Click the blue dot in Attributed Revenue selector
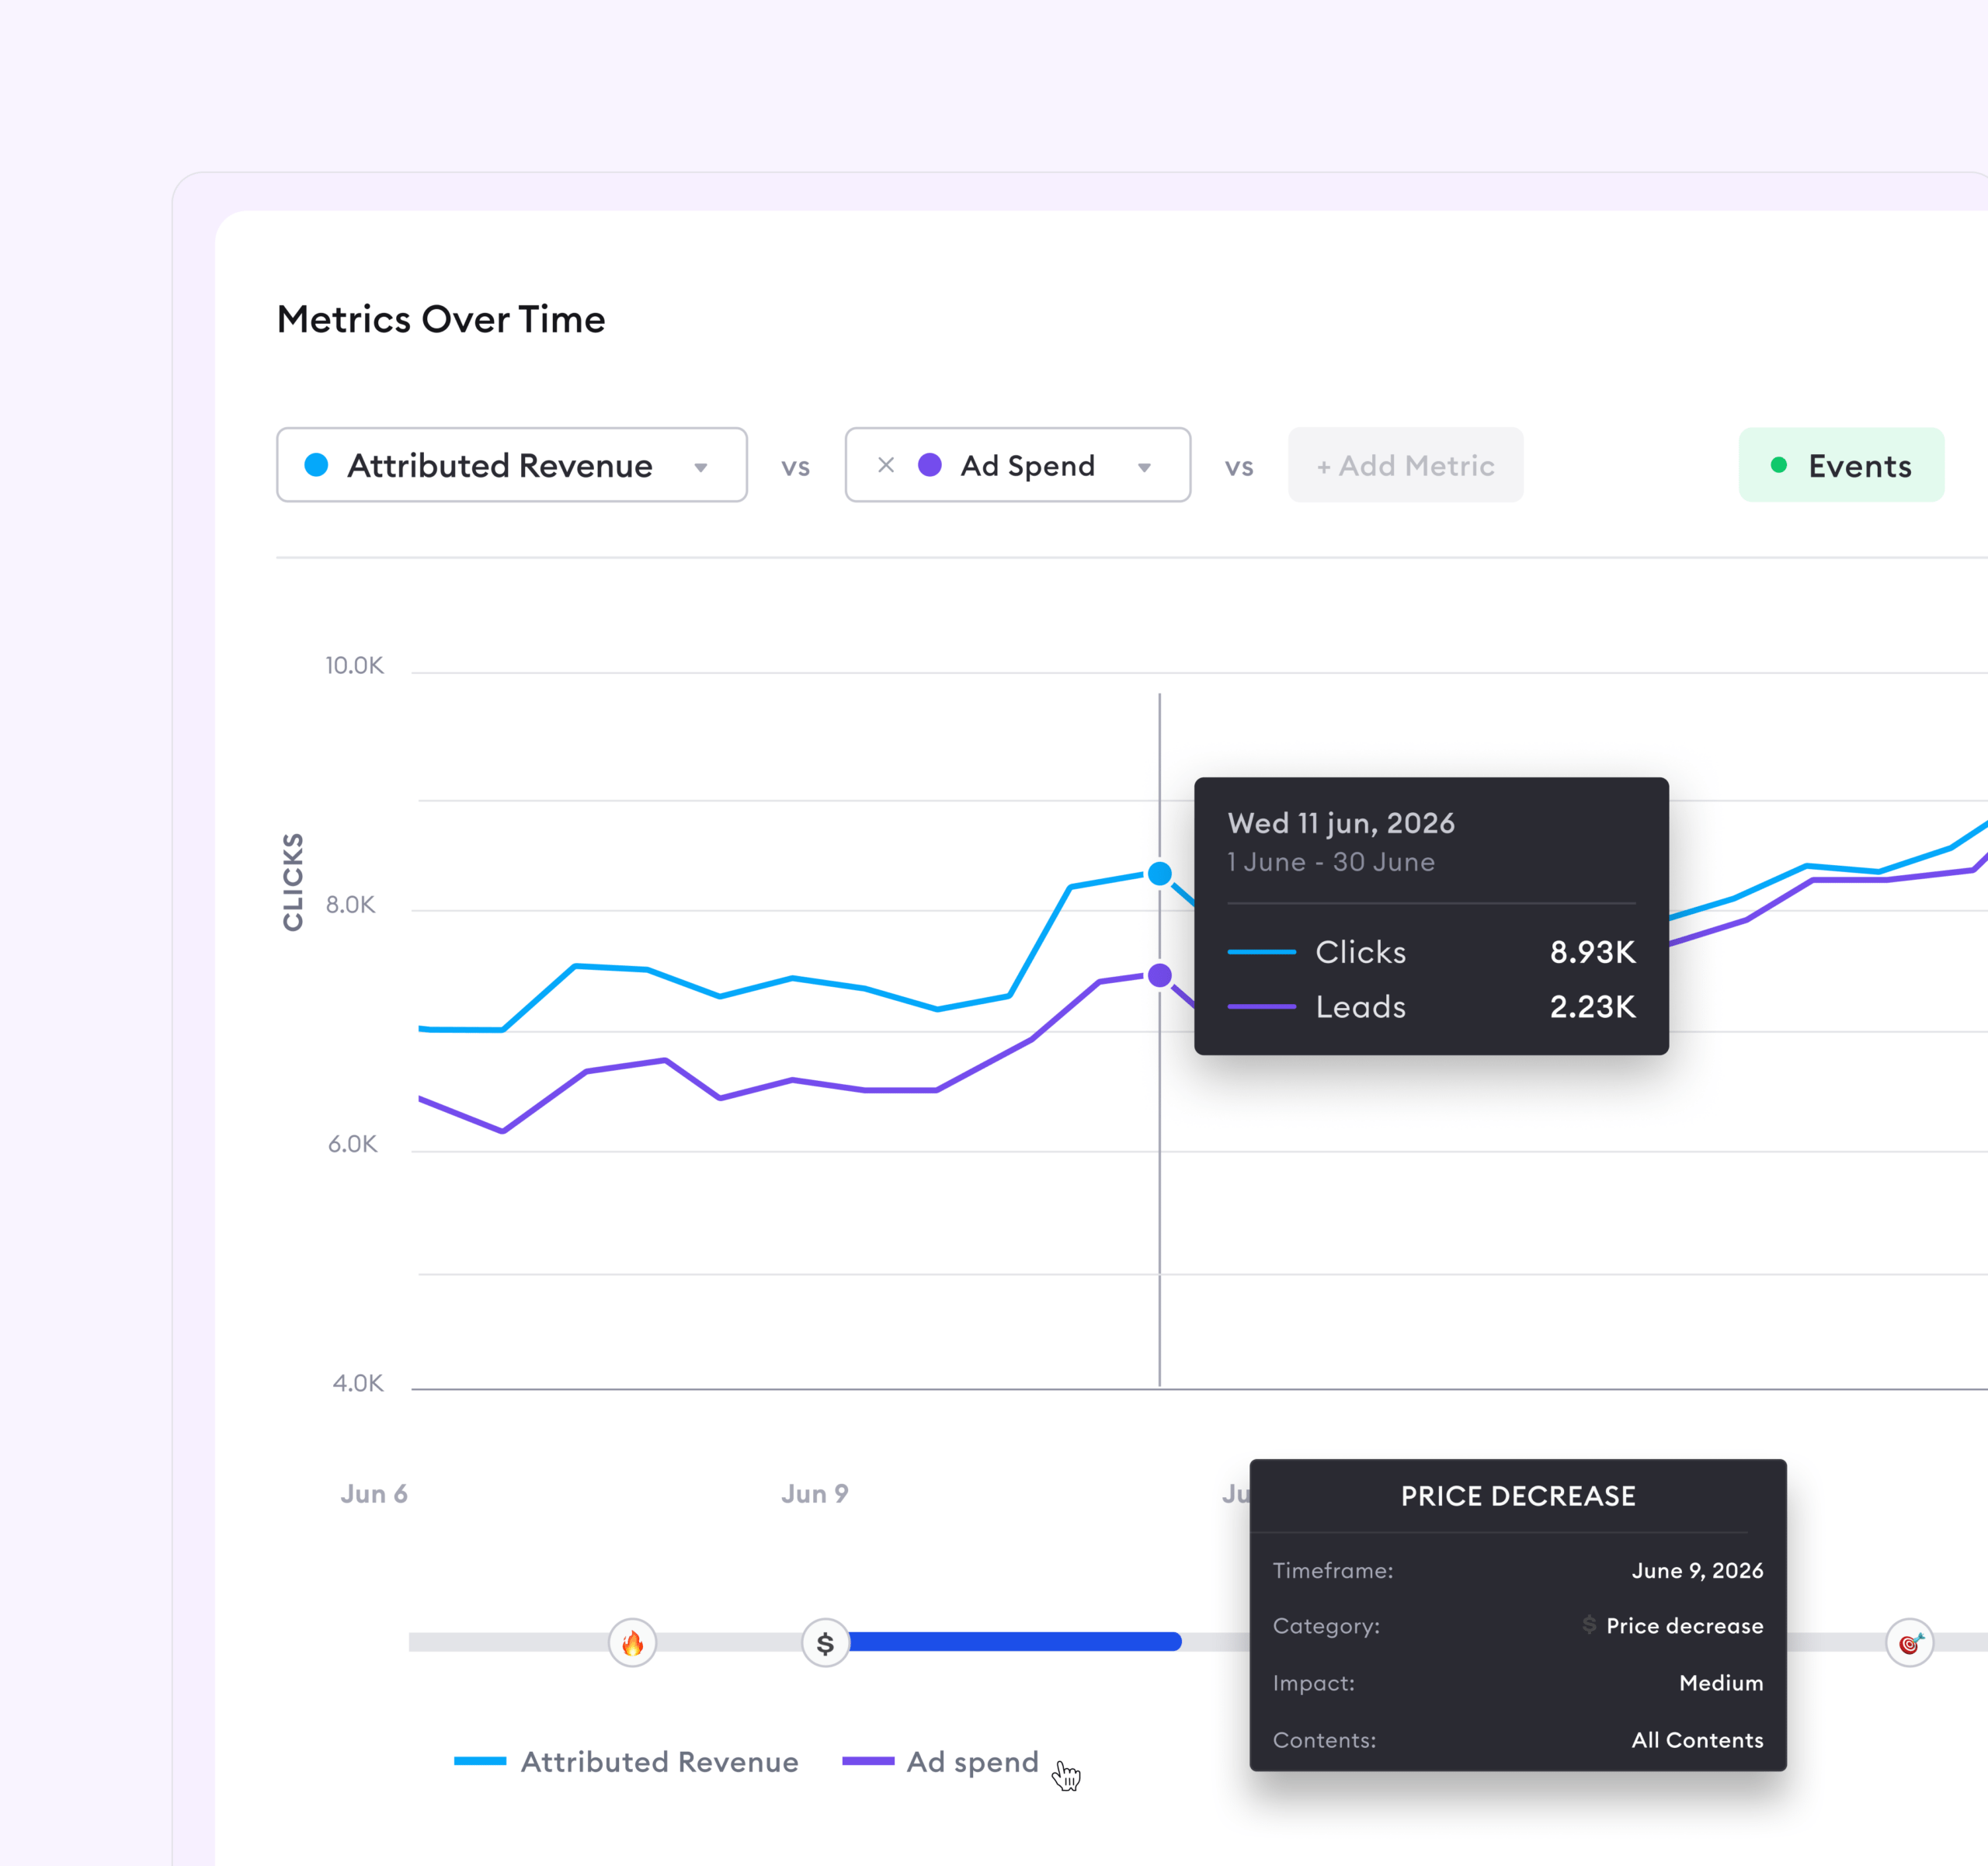Viewport: 1988px width, 1866px height. (x=316, y=465)
